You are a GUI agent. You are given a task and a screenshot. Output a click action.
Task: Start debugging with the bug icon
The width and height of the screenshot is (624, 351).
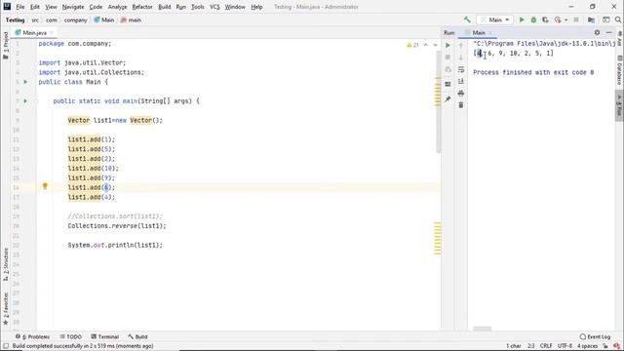(533, 19)
